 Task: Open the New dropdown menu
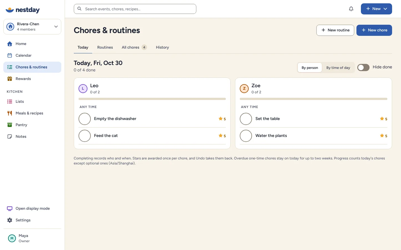click(376, 9)
